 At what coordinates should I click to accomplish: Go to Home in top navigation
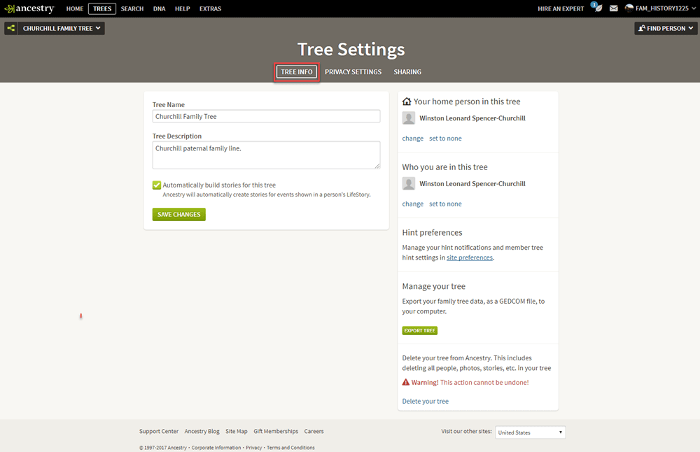[75, 8]
